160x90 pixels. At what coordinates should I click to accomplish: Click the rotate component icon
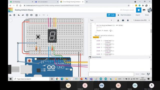(10, 15)
